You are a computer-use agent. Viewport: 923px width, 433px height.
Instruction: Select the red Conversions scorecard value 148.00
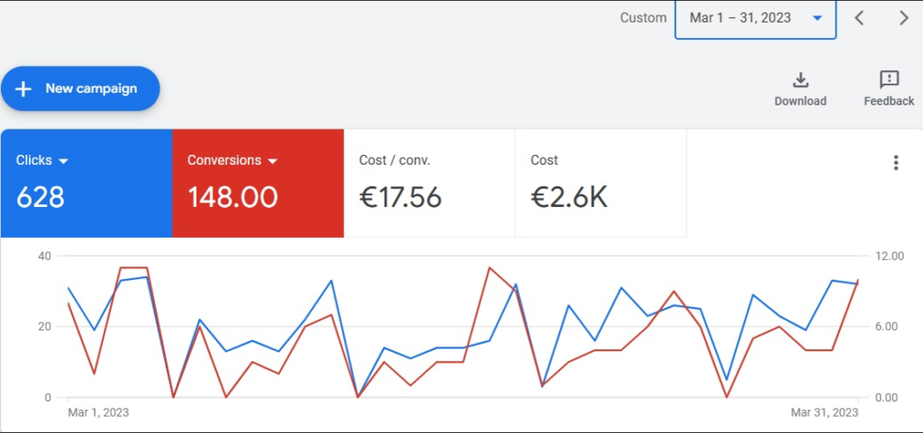233,197
